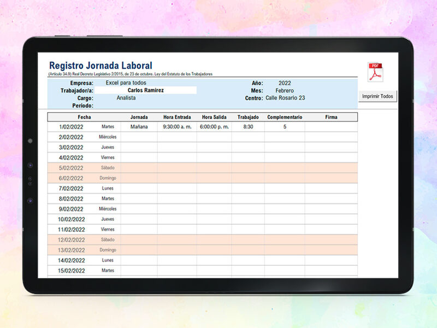437x328 pixels.
Task: Select the Trabajador/a field Carlos Ramirez
Action: pos(145,90)
